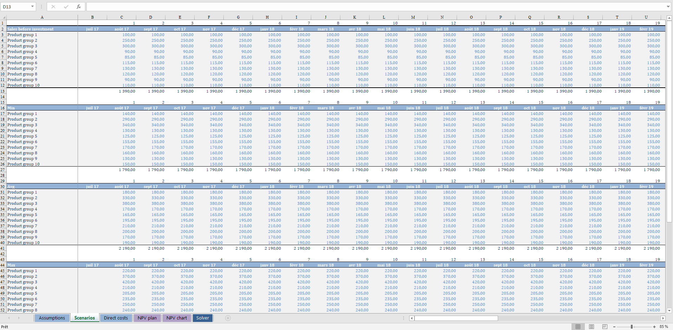Screen dimensions: 673x330
Task: Switch to Normal view icon
Action: (578, 326)
